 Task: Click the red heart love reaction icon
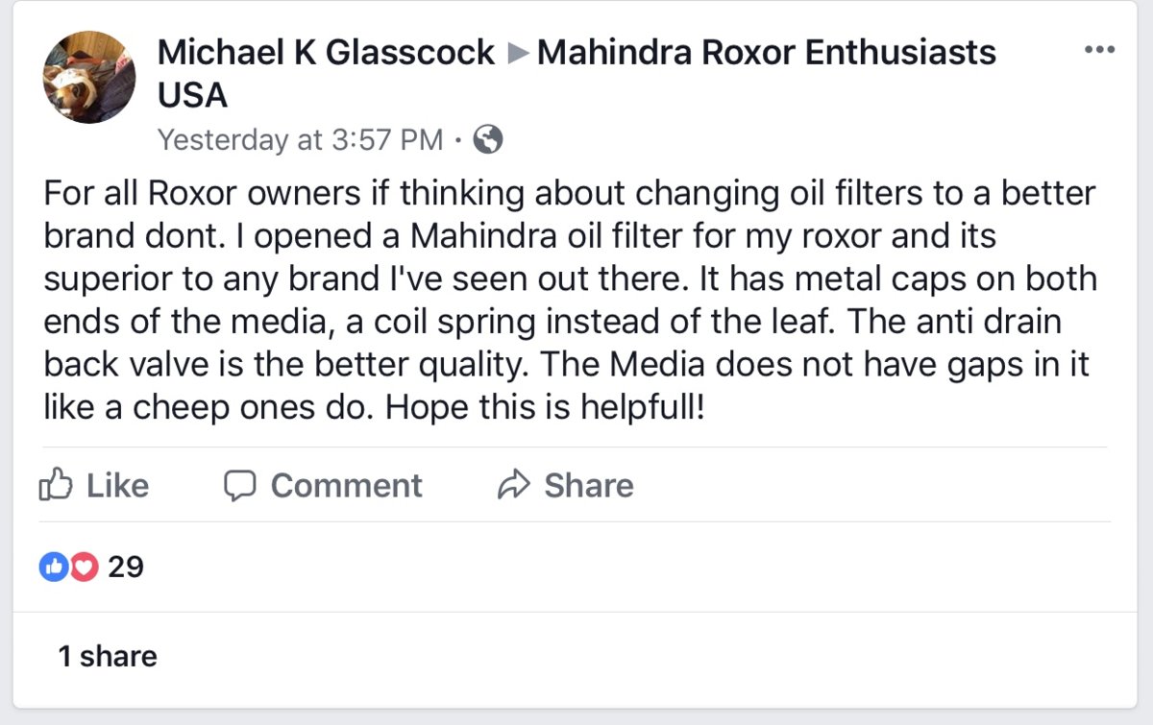pos(85,568)
